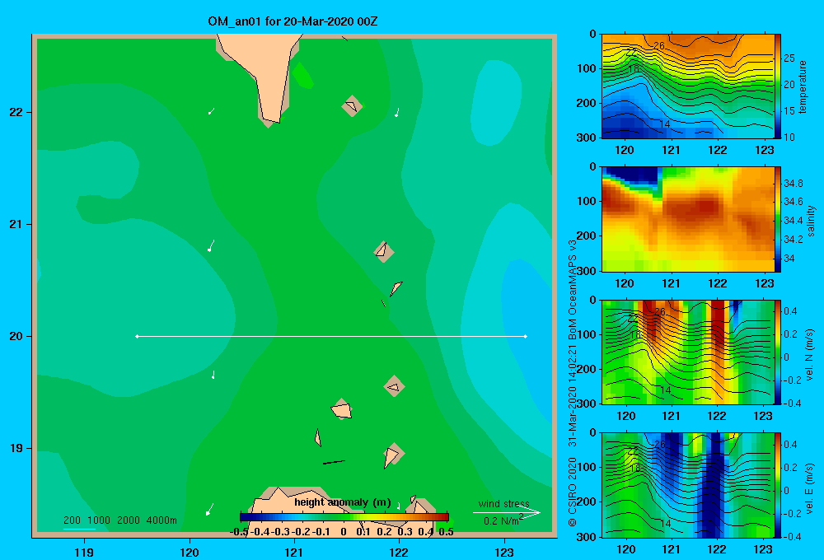This screenshot has height=560, width=824.
Task: Click the 'vel. N (m/s)' axis label
Action: coord(809,355)
